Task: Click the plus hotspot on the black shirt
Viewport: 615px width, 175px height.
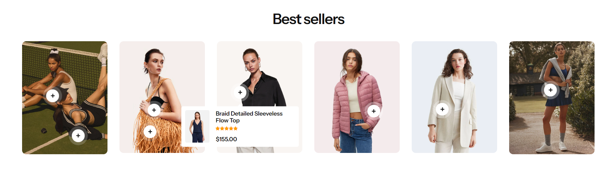Action: pyautogui.click(x=240, y=93)
